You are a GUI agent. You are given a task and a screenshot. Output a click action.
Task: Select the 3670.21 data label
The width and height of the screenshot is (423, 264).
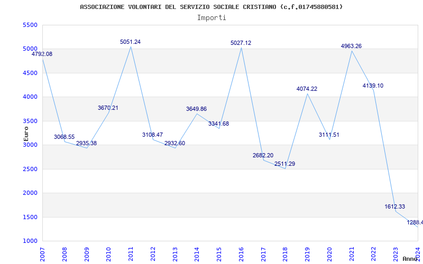click(108, 108)
